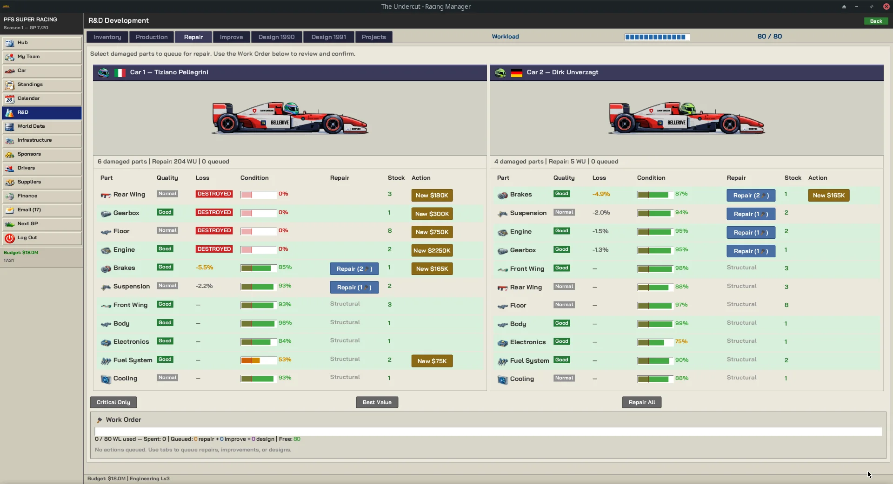Click the Car 2 Front Wing Good badge
This screenshot has height=484, width=893.
pos(561,268)
